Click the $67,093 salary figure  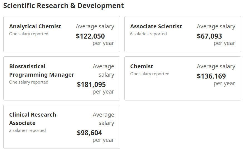tap(209, 36)
